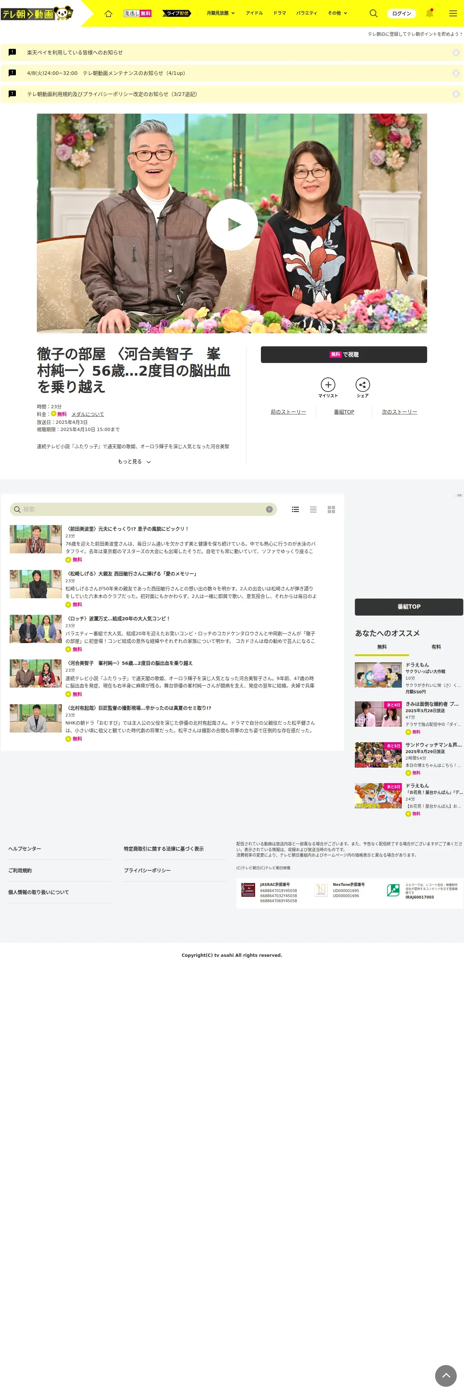Open 前田美波里 episode title
This screenshot has height=1394, width=464.
128,529
